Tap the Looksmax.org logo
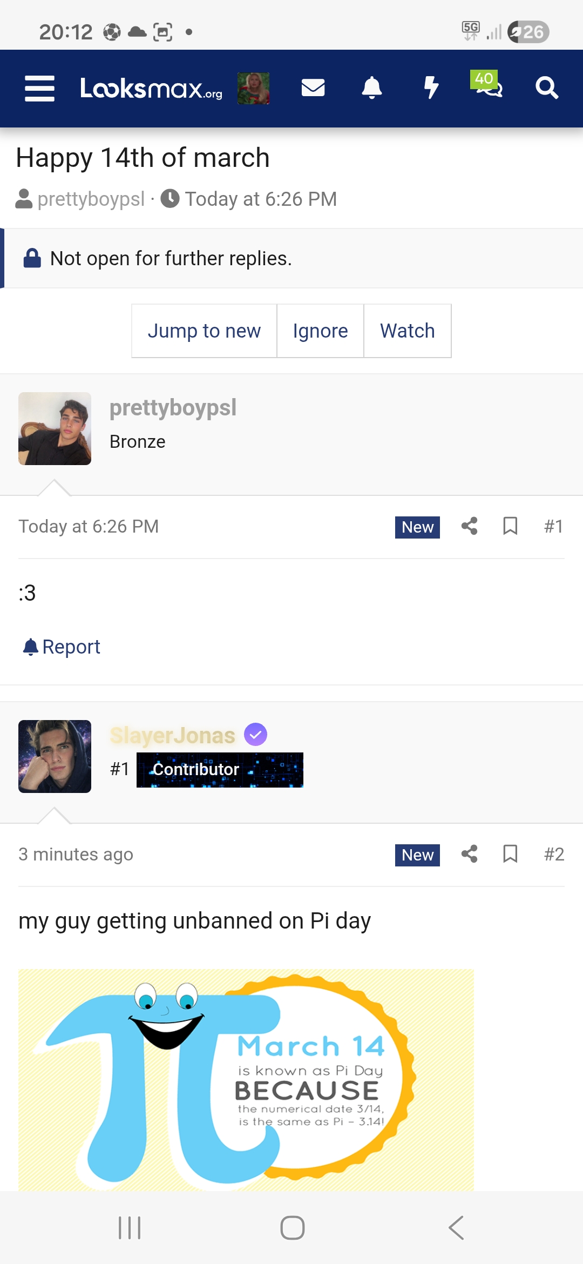This screenshot has width=583, height=1264. tap(151, 88)
